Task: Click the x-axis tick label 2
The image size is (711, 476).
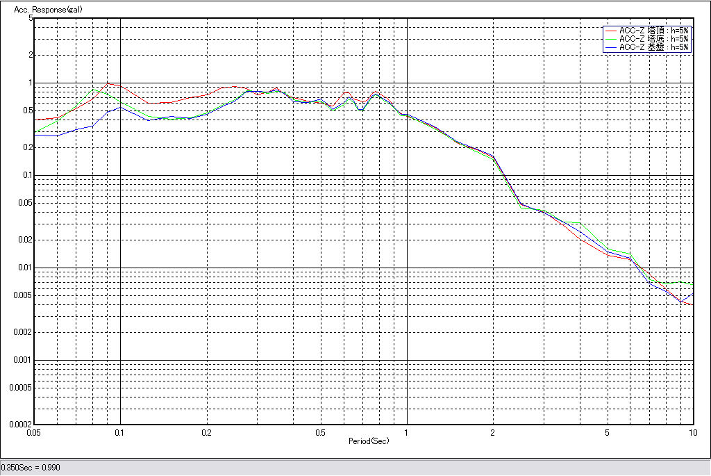Action: [x=493, y=433]
